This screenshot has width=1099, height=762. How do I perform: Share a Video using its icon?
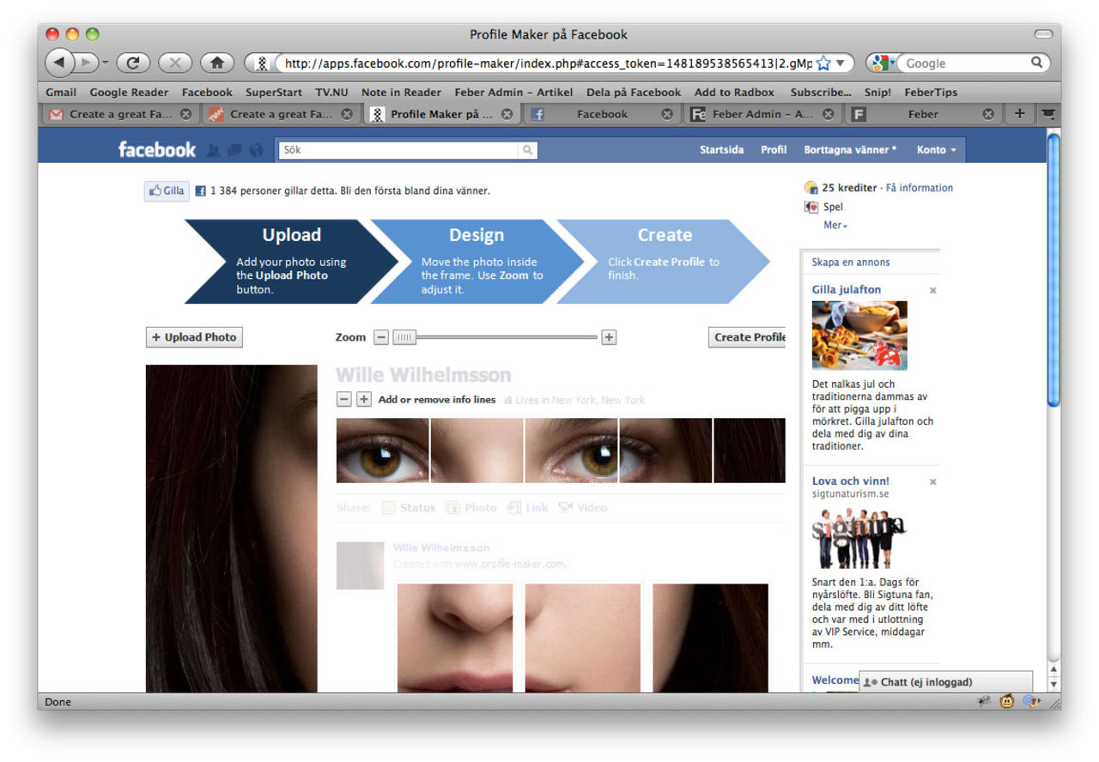click(x=566, y=507)
